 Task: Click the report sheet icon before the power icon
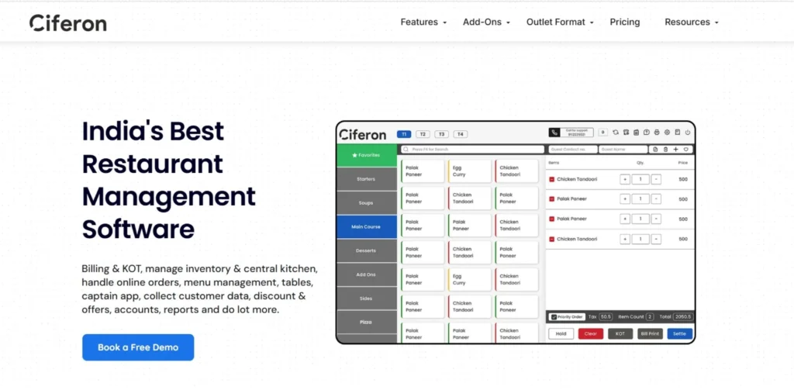click(x=678, y=133)
